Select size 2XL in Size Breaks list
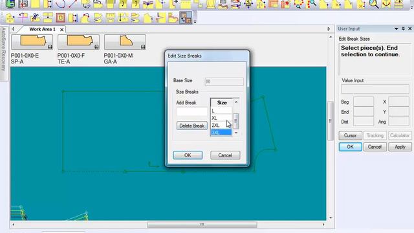Image resolution: width=414 pixels, height=233 pixels. coord(221,125)
